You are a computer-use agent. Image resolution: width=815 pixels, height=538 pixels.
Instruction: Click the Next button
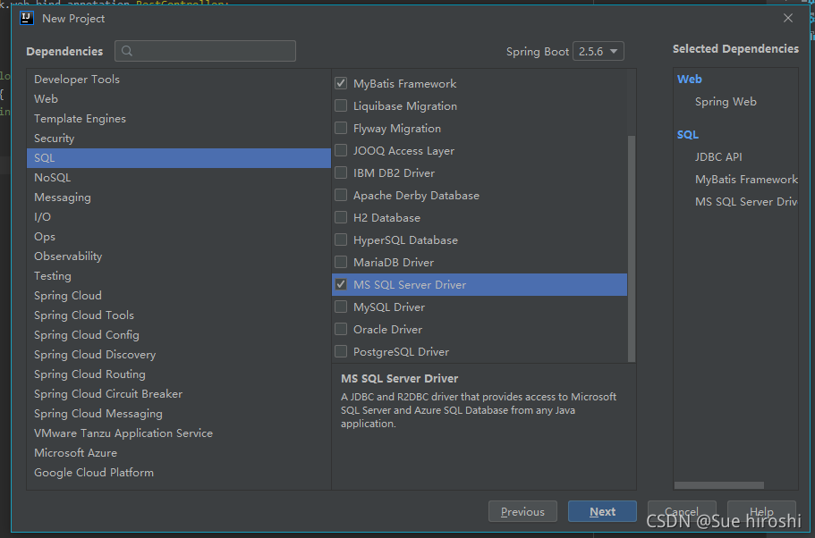pos(602,511)
